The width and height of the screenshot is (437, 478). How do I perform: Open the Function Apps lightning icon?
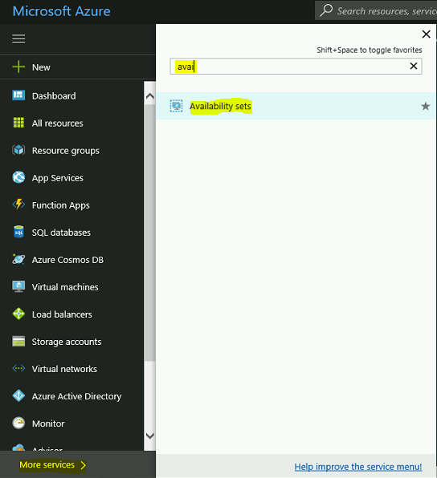click(18, 205)
